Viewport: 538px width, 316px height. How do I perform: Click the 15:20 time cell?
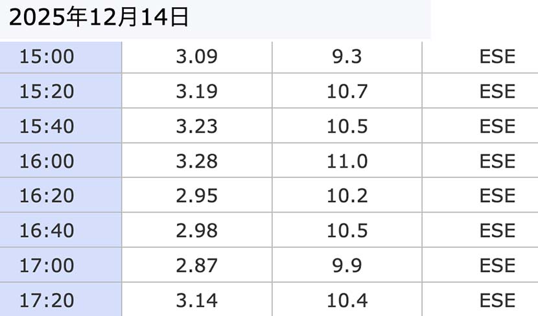click(47, 91)
